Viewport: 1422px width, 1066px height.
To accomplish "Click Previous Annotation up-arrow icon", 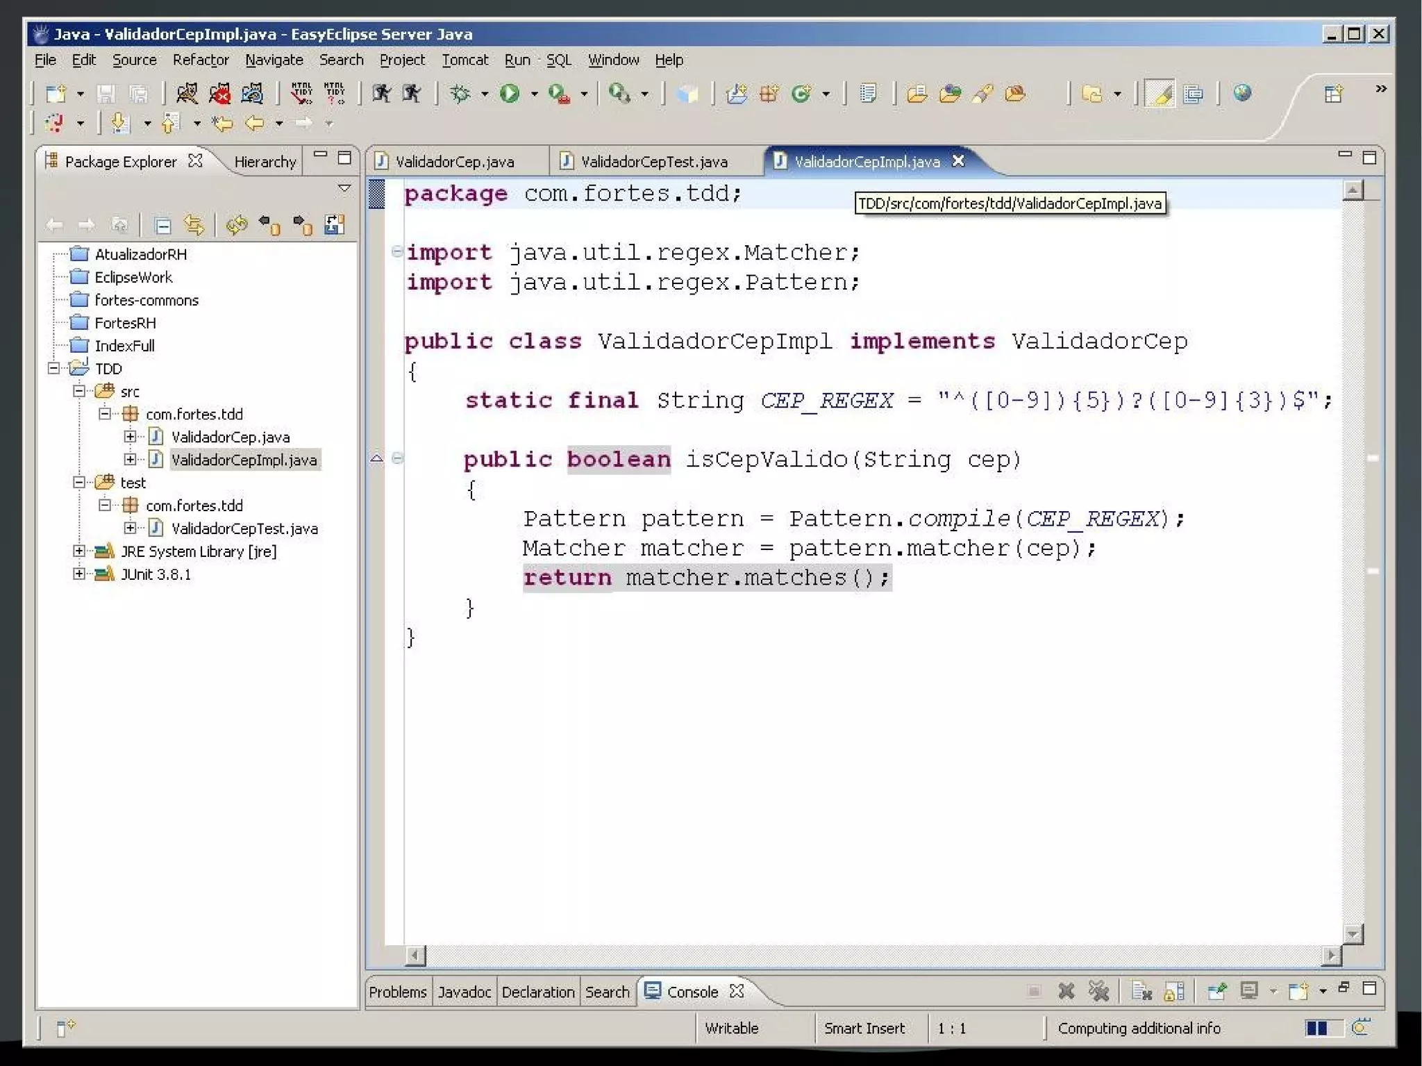I will tap(170, 124).
